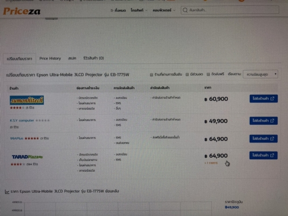Click sumonhitech star rating
The height and width of the screenshot is (216, 288).
coord(17,107)
